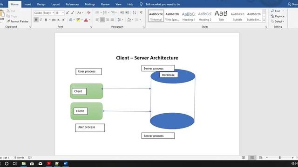The width and height of the screenshot is (298, 167).
Task: Toggle Bold formatting
Action: (x=36, y=19)
